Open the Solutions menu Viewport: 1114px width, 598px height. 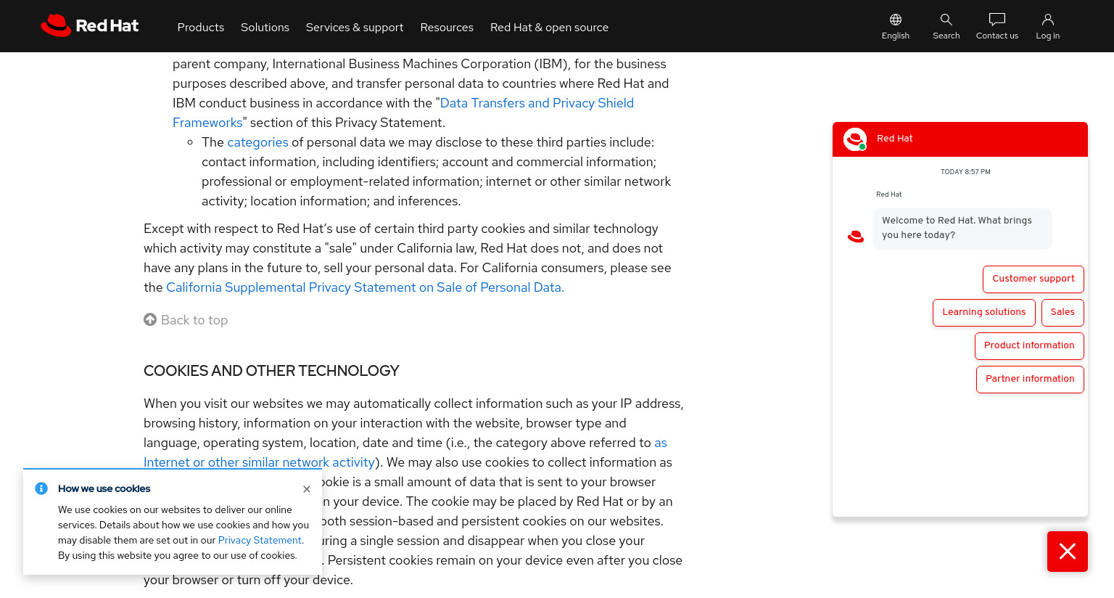[265, 27]
